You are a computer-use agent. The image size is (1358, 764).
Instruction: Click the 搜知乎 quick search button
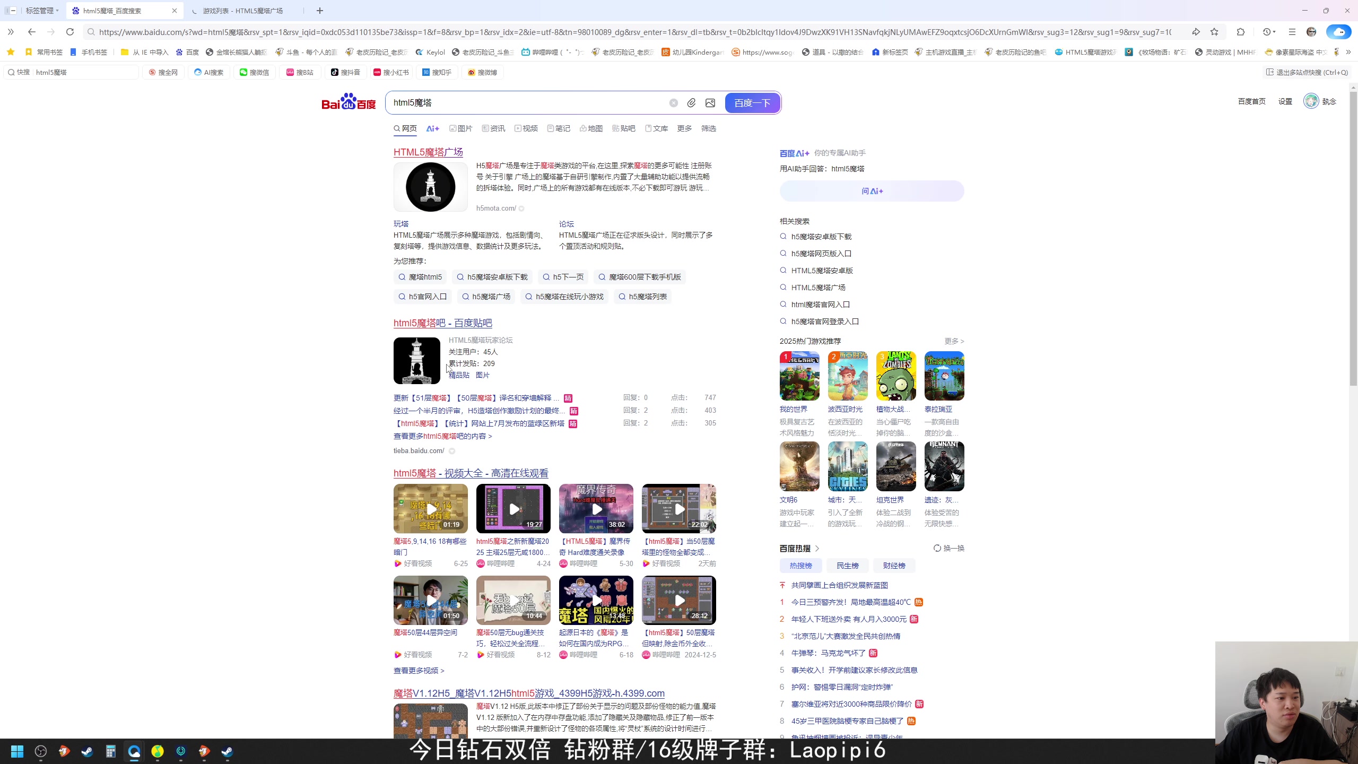[437, 72]
